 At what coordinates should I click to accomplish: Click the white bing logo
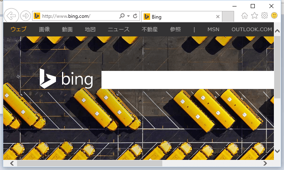pos(66,79)
